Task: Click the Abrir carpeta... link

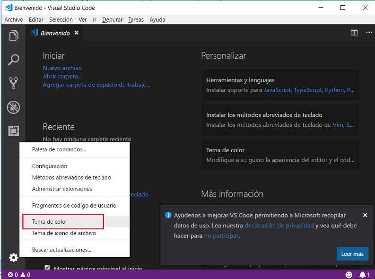Action: [x=62, y=77]
